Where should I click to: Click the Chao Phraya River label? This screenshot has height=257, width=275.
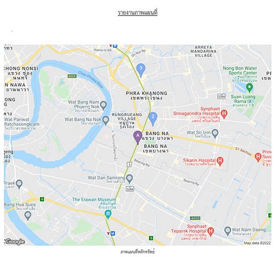(x=91, y=80)
